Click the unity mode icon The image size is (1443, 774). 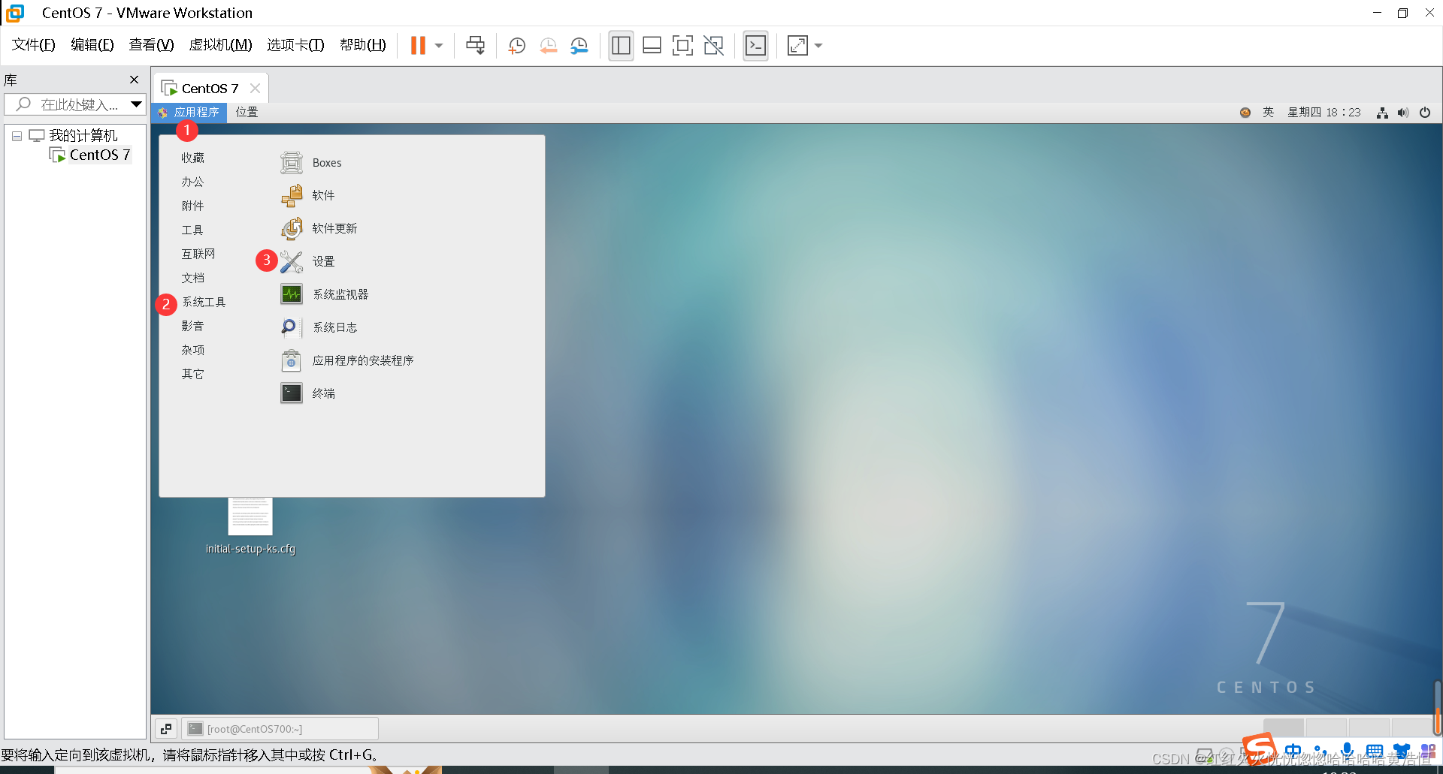pyautogui.click(x=713, y=46)
